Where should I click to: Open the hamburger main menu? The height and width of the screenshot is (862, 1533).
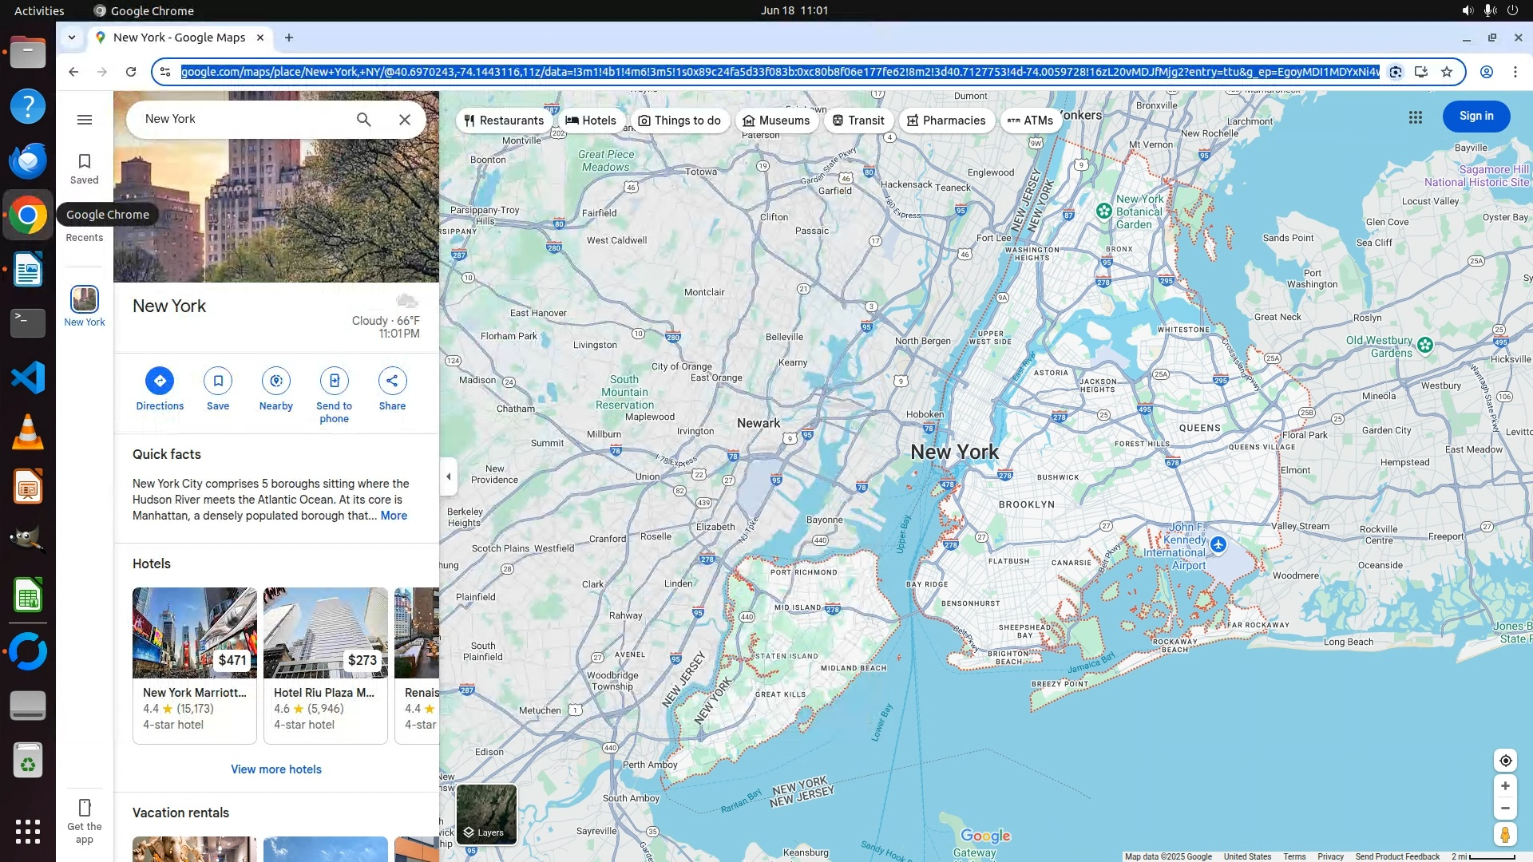coord(85,120)
